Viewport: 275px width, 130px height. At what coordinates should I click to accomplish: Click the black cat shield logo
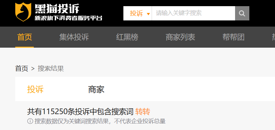click(23, 12)
